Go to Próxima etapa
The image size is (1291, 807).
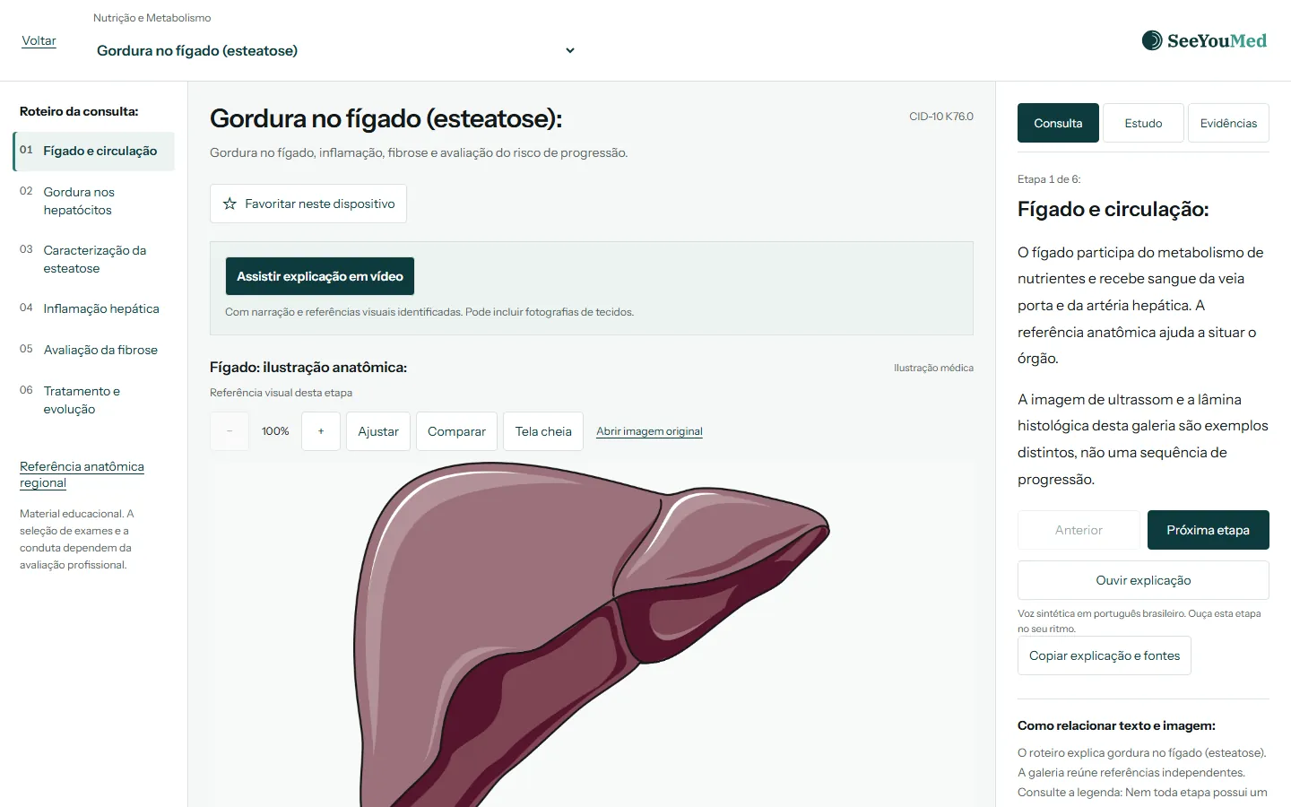coord(1209,530)
